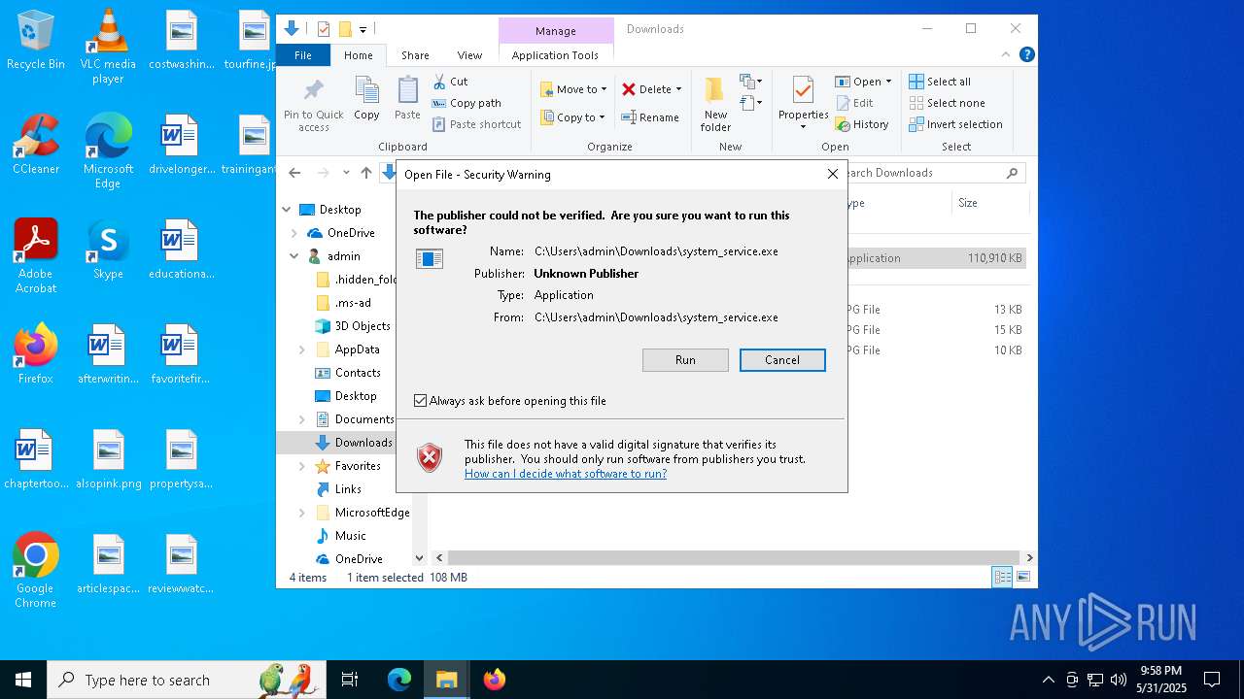The image size is (1244, 699).
Task: Open Skype desktop shortcut
Action: 108,250
